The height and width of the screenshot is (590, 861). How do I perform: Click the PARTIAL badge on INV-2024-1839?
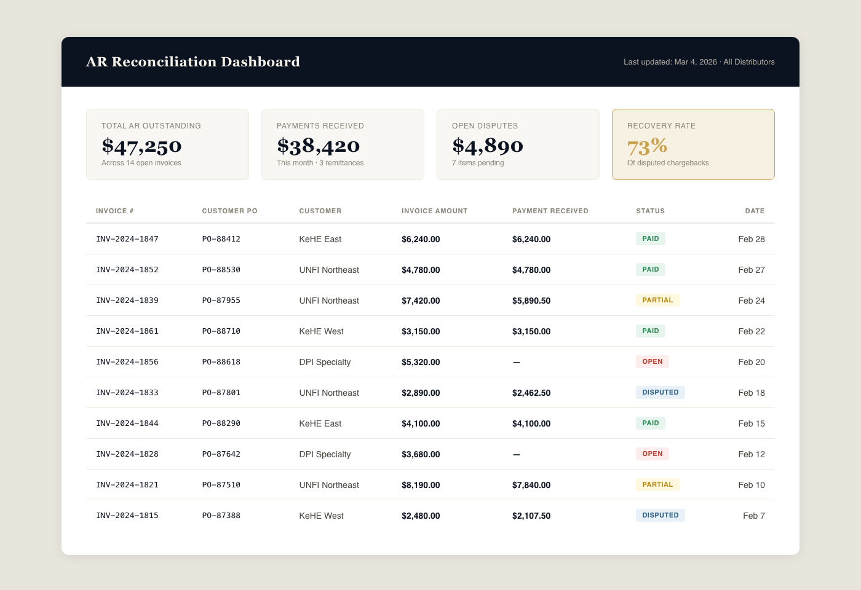tap(657, 300)
